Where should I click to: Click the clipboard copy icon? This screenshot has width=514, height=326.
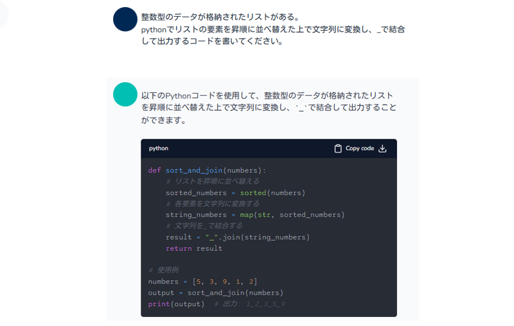tap(338, 149)
